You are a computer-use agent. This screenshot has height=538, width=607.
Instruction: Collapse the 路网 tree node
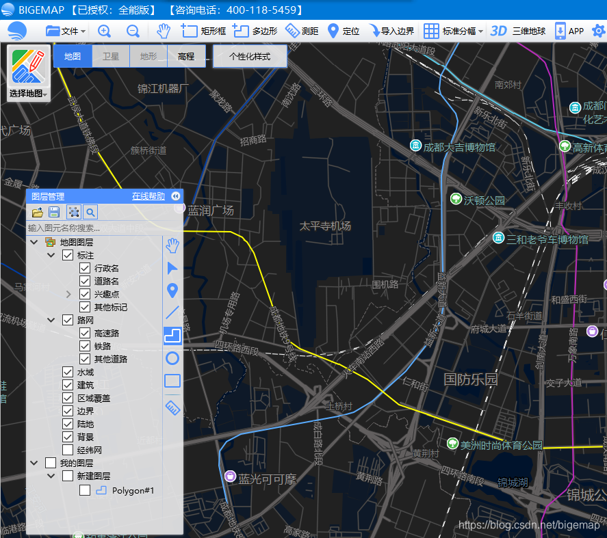point(51,320)
